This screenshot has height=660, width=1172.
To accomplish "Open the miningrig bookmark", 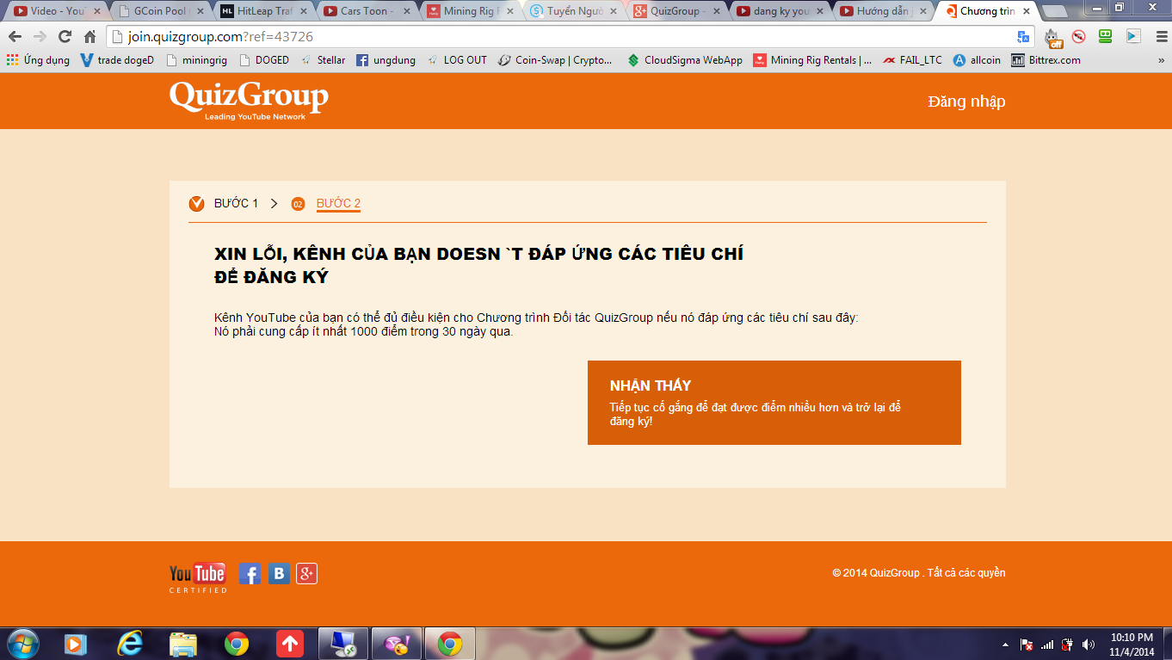I will [196, 60].
